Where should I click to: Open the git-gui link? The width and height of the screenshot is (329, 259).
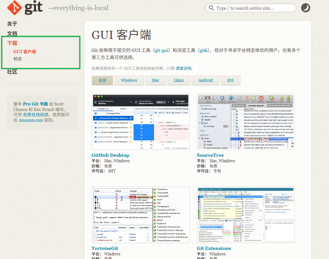coord(161,50)
